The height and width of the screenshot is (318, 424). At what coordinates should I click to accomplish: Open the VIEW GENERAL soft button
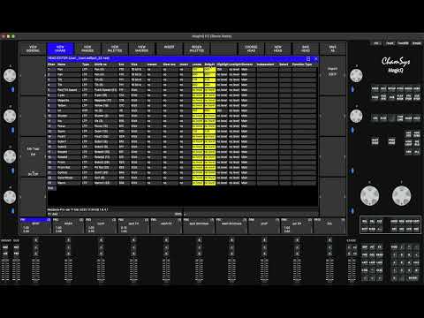33,49
